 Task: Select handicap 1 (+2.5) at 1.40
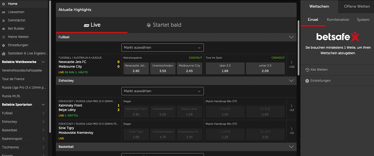point(225,112)
